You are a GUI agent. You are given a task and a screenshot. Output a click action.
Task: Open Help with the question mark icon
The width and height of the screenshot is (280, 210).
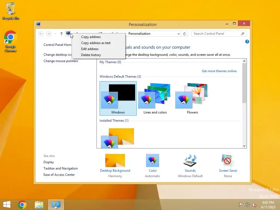click(247, 42)
